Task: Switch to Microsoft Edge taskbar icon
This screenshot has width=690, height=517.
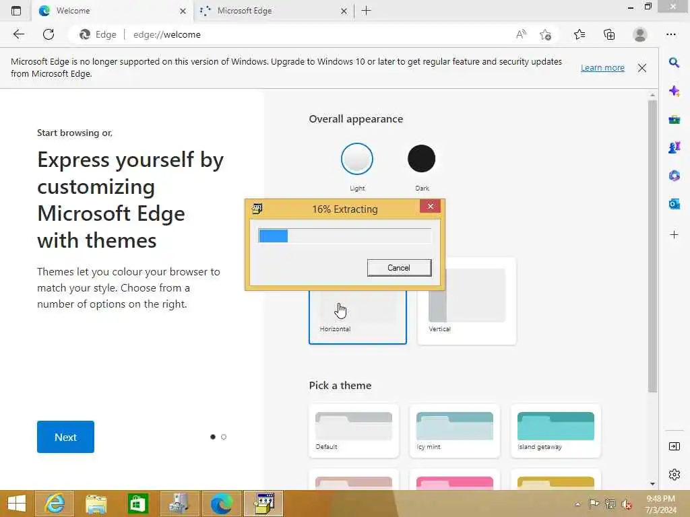Action: (221, 504)
